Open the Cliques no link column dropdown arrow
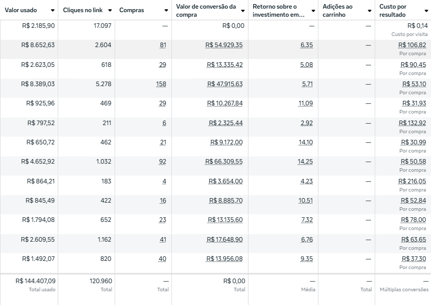 click(110, 11)
